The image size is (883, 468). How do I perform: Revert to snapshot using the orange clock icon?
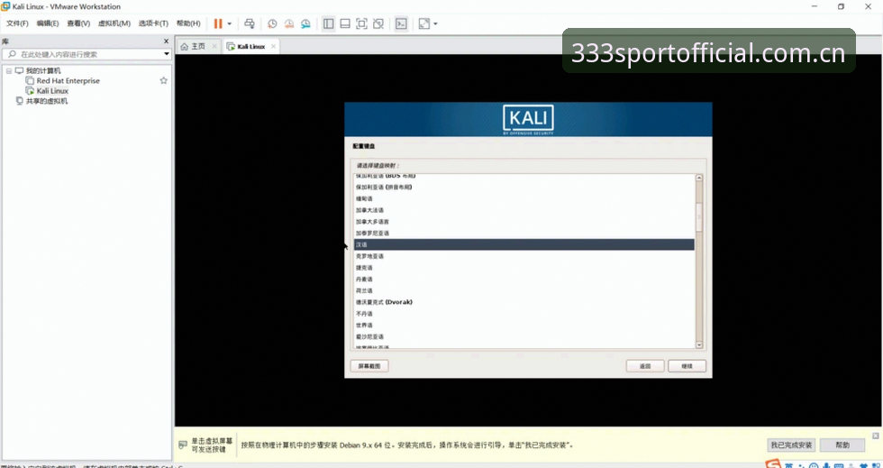(x=289, y=23)
